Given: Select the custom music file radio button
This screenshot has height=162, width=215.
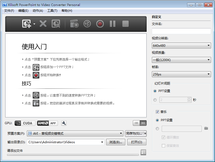Looking at the screenshot, I should click(x=157, y=129).
